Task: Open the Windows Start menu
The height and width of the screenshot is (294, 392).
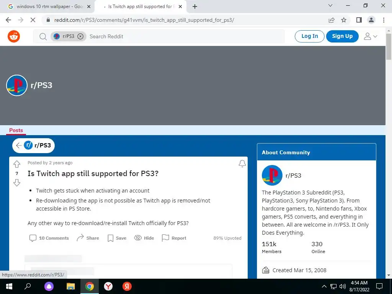Action: tap(9, 286)
